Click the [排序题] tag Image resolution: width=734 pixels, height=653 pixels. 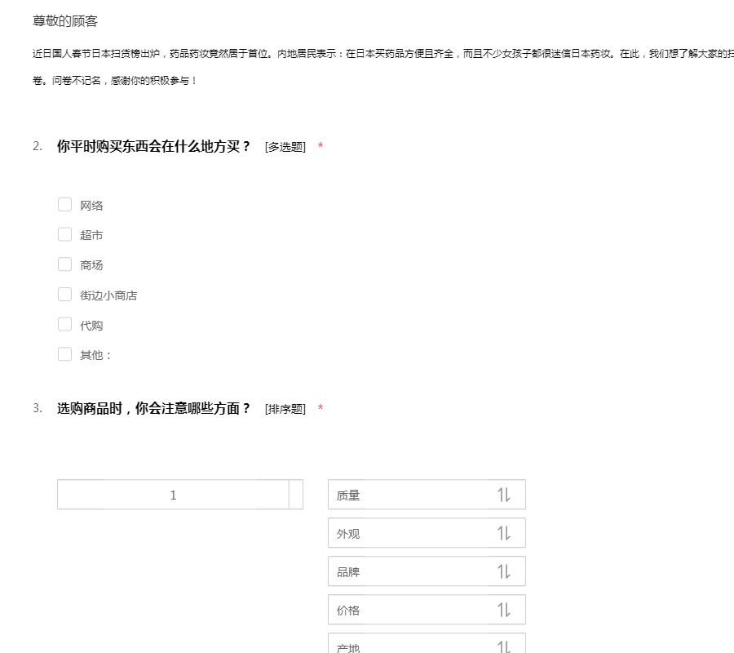[285, 410]
